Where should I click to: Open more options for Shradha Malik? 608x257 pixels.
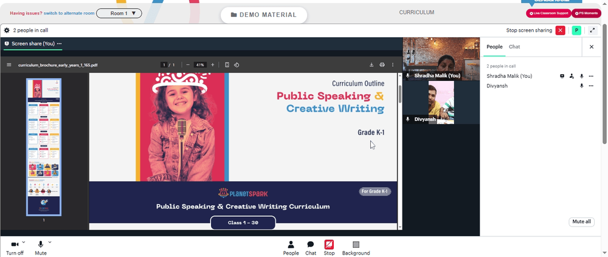[591, 76]
